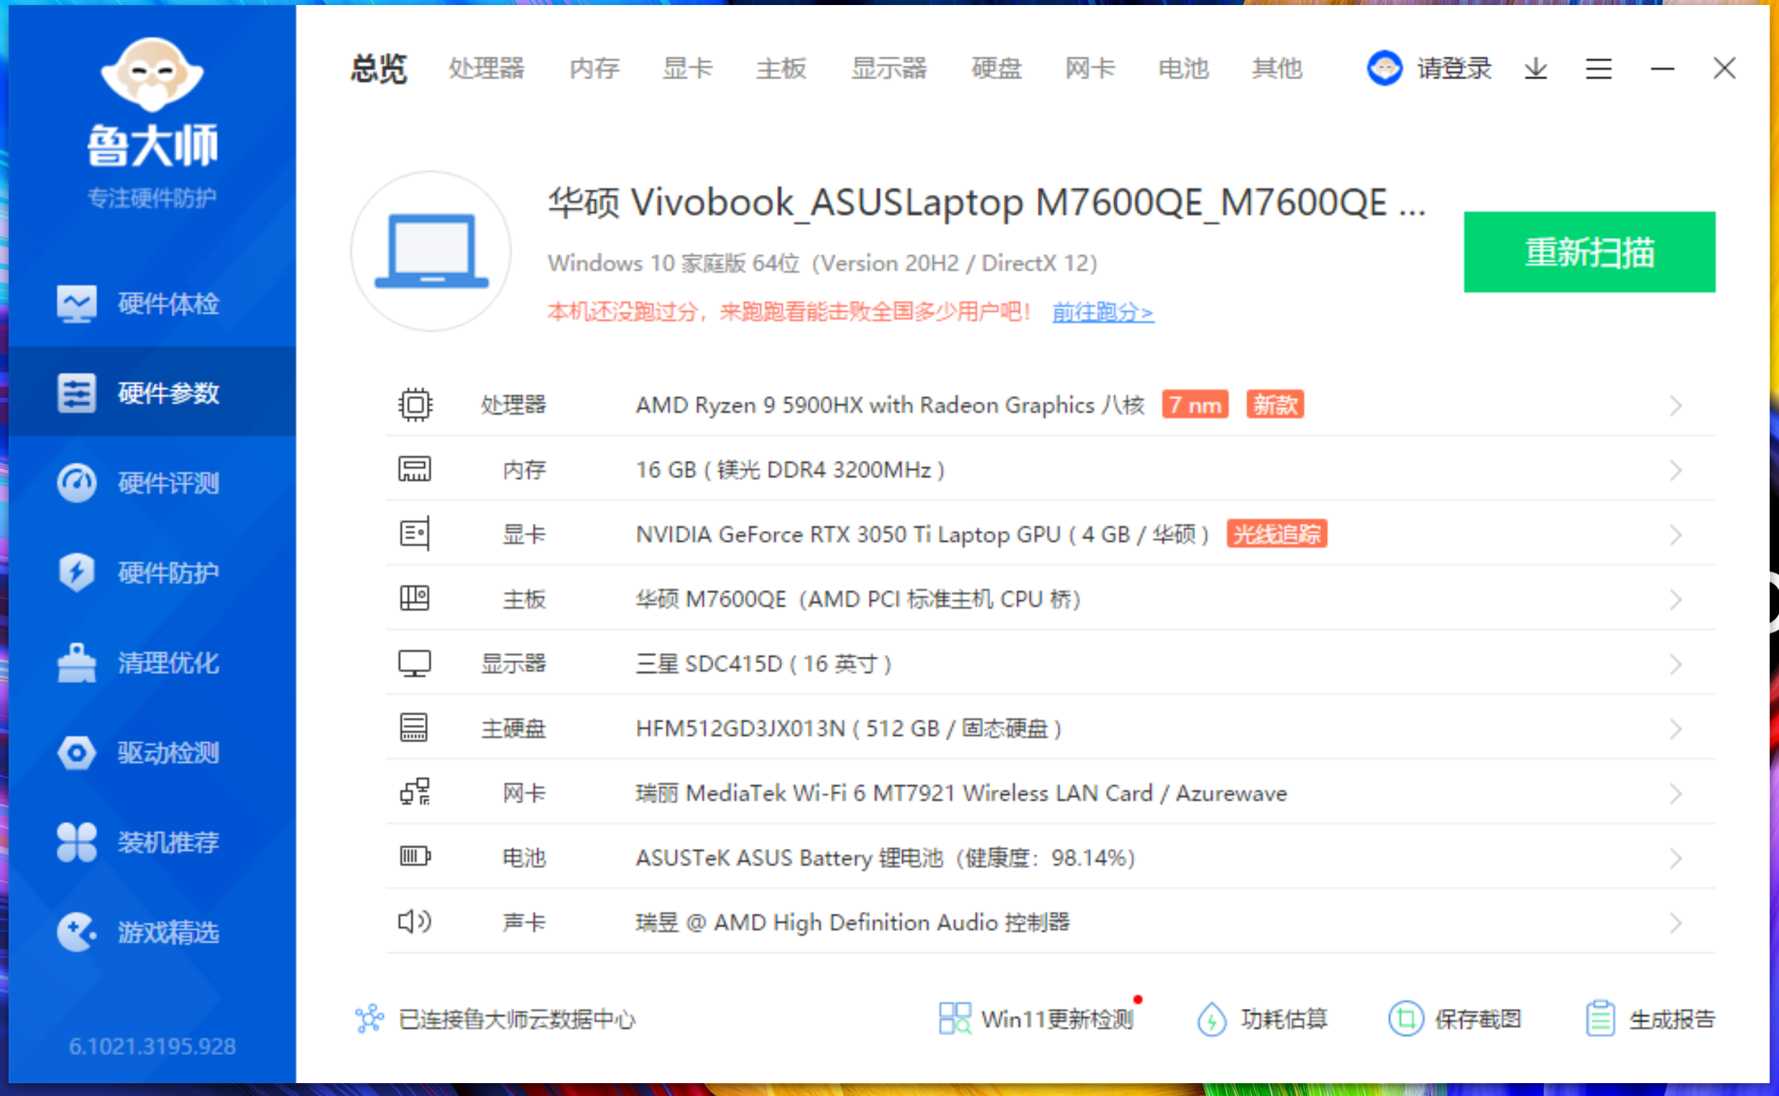This screenshot has height=1096, width=1779.
Task: Click 已连接鲁大师云数据中心 status text
Action: tap(517, 1019)
